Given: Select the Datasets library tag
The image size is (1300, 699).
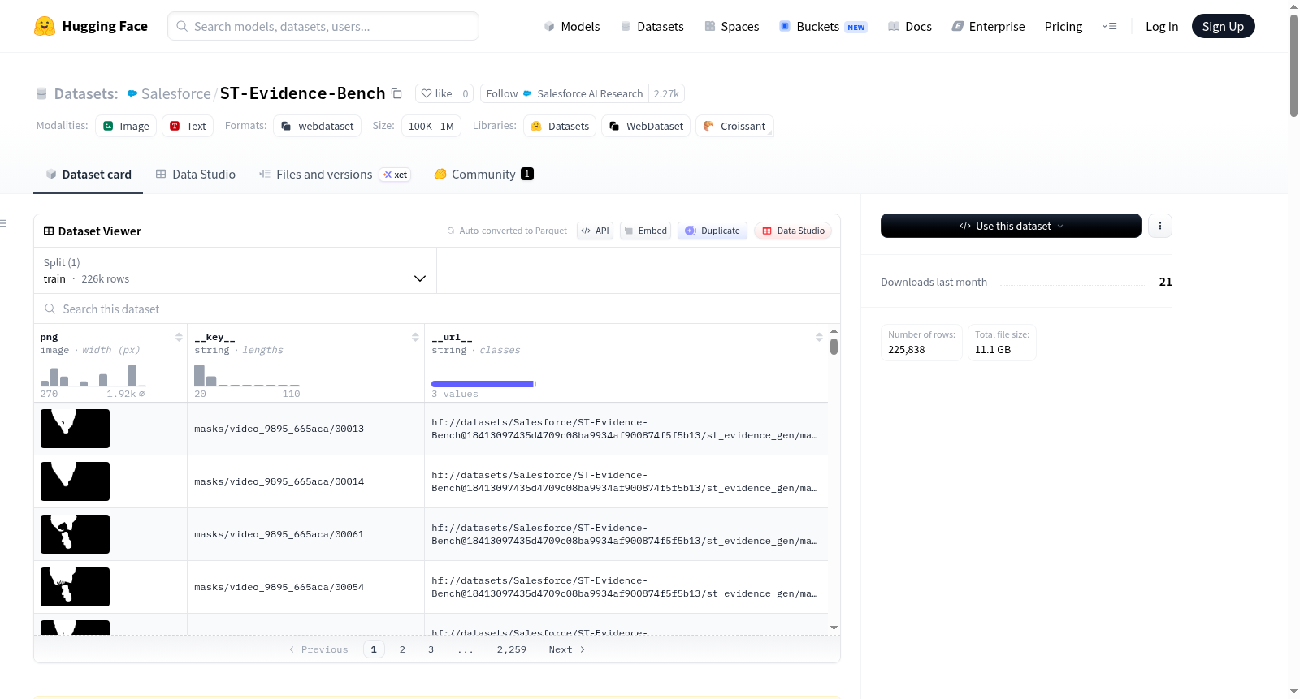Looking at the screenshot, I should click(x=560, y=126).
